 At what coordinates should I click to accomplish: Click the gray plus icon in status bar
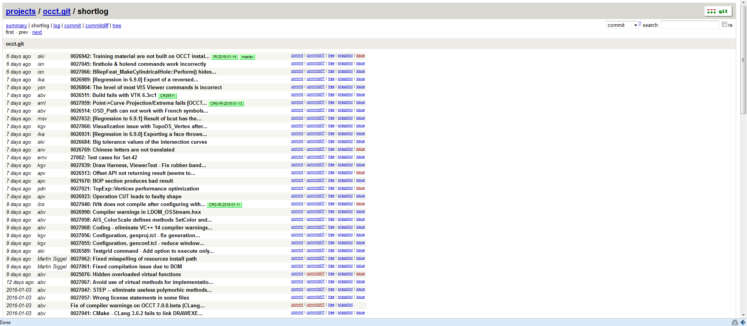pos(735,322)
